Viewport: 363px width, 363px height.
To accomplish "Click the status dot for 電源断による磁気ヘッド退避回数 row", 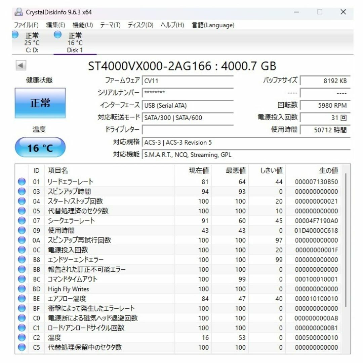I will [22, 318].
